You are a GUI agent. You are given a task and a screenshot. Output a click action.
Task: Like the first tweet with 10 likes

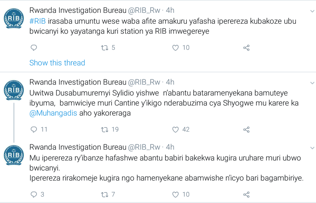[176, 48]
